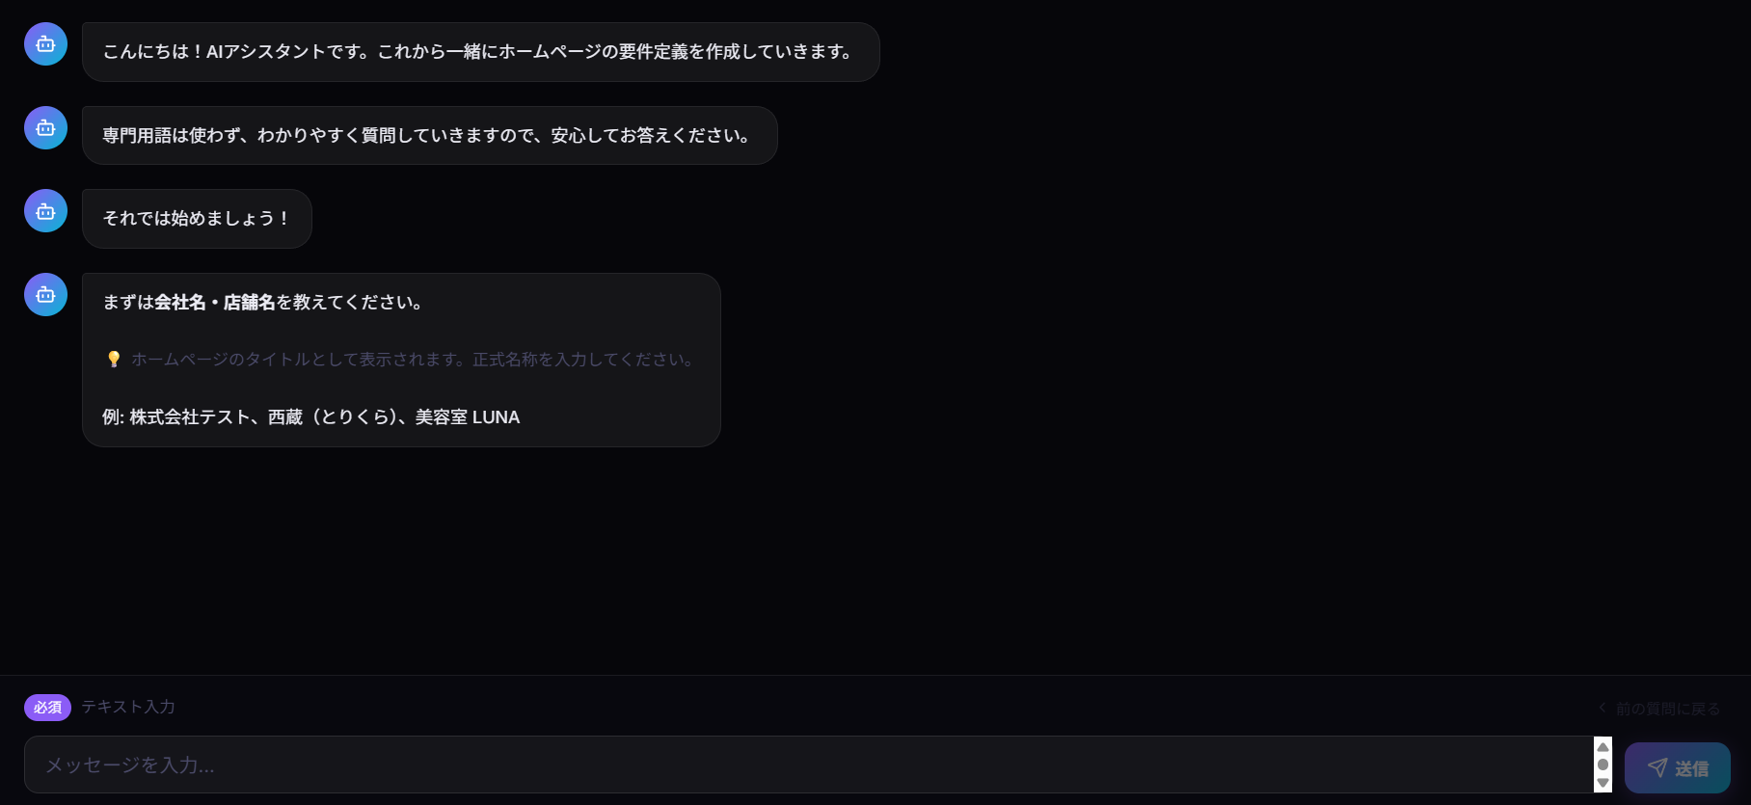Select the テキスト入力 label
The width and height of the screenshot is (1751, 805).
[x=126, y=707]
